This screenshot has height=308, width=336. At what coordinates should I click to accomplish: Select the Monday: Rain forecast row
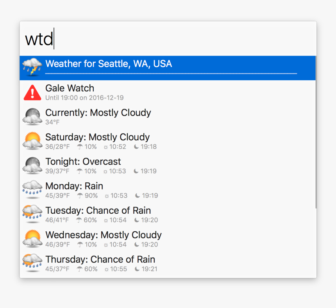(117, 189)
